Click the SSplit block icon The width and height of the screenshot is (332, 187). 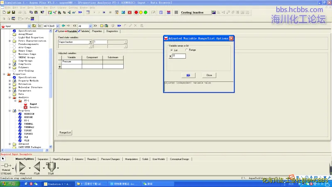51,167
